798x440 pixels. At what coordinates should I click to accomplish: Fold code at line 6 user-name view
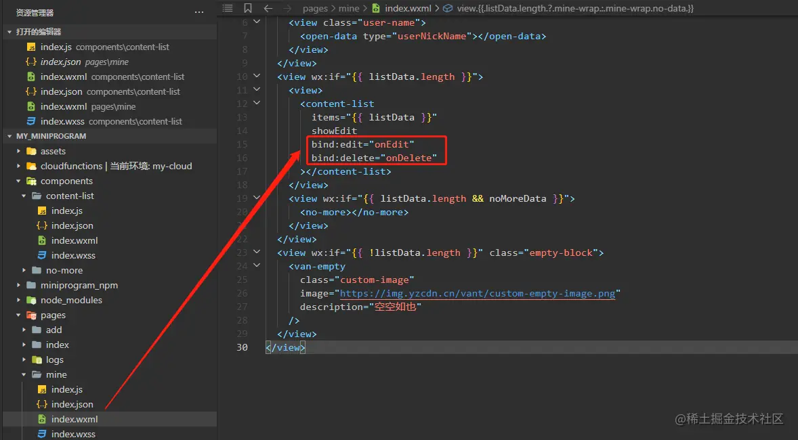257,22
